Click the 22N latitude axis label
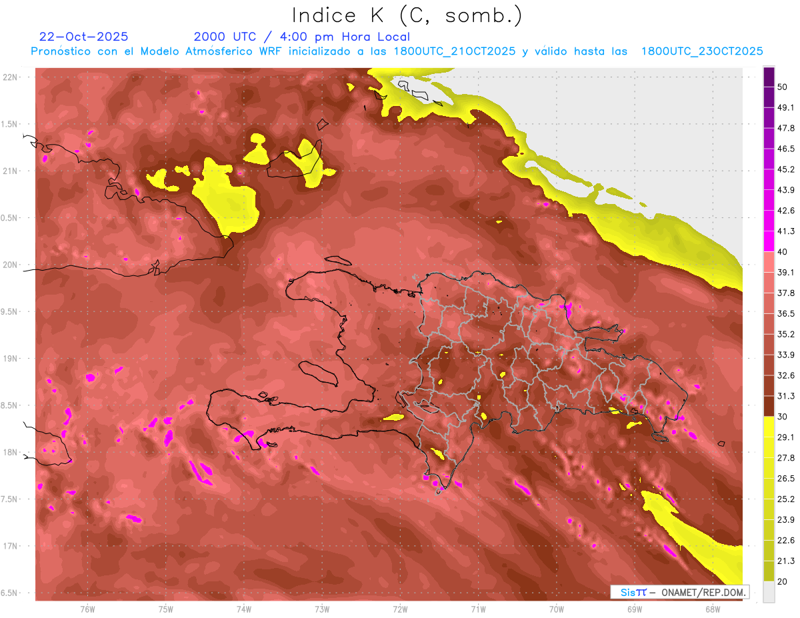Viewport: 800px width, 618px height. tap(11, 77)
